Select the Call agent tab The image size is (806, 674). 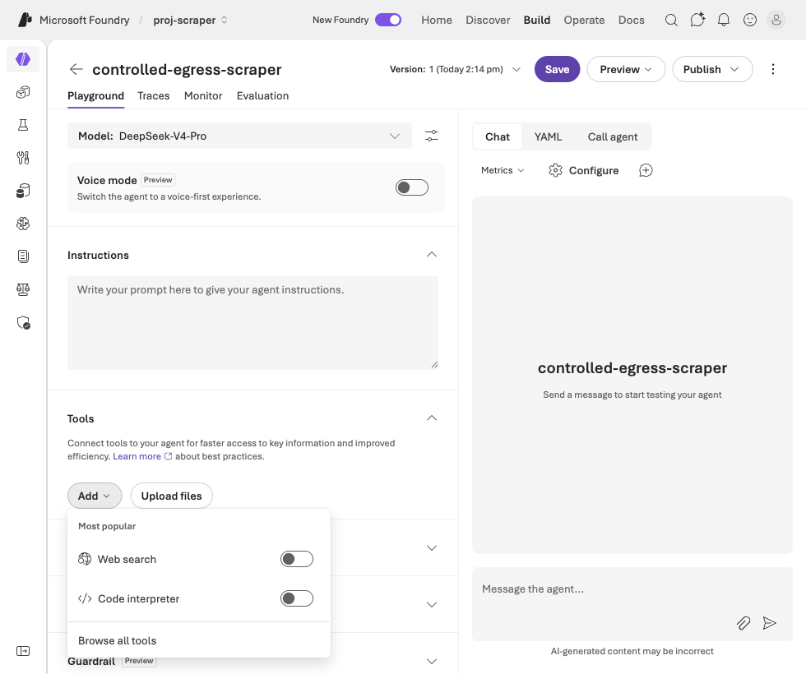click(x=613, y=136)
